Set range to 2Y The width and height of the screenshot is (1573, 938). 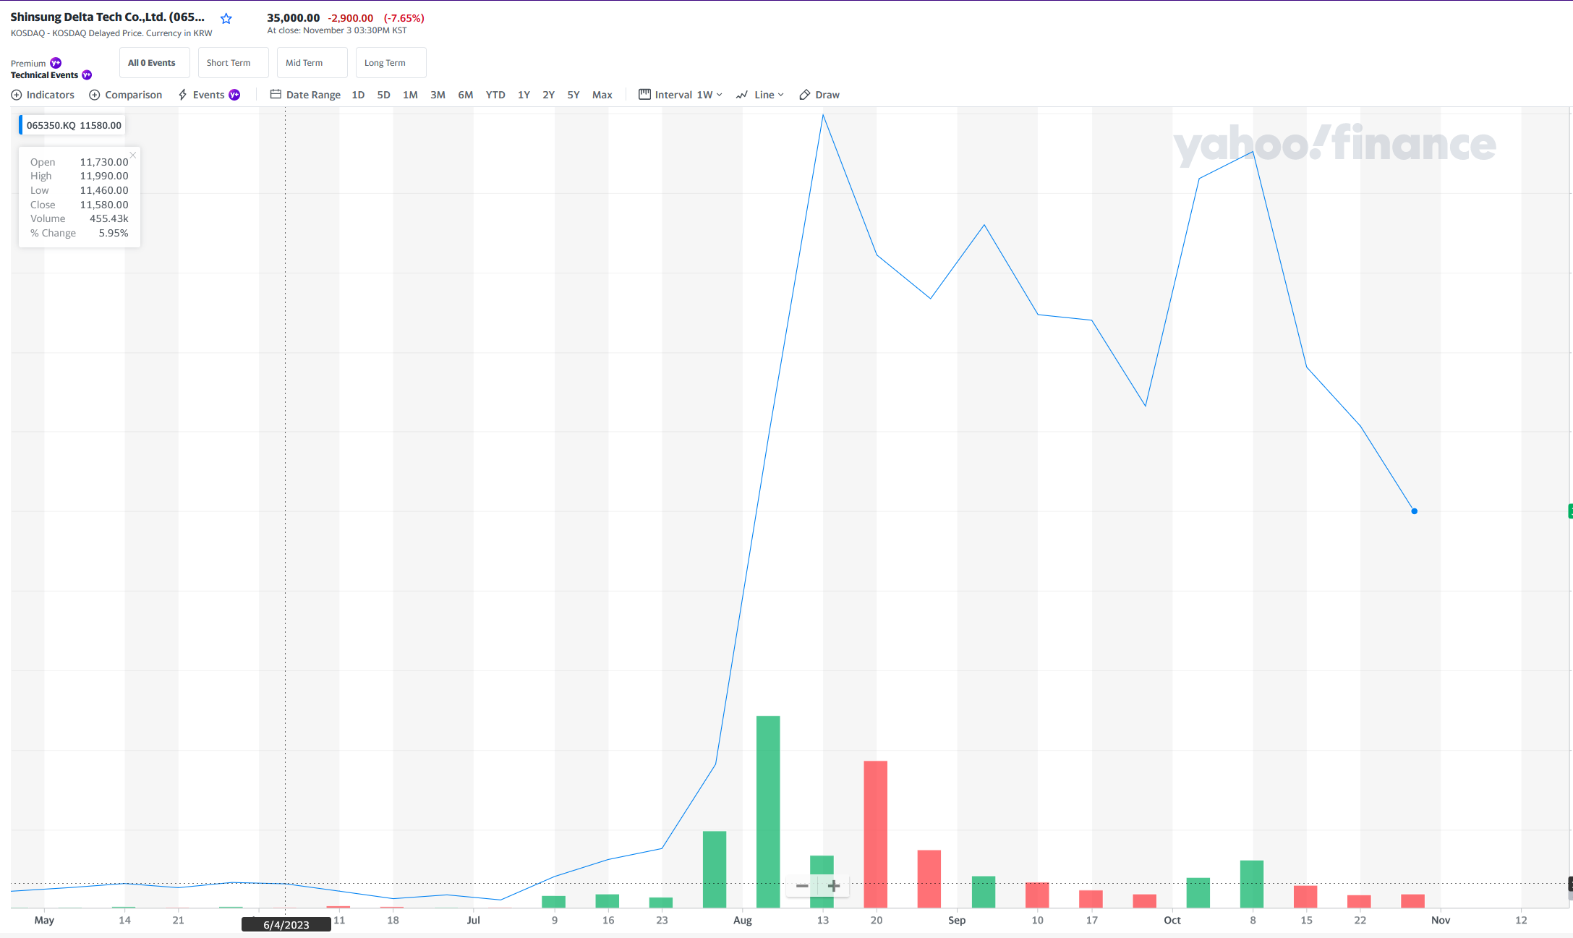pyautogui.click(x=549, y=95)
